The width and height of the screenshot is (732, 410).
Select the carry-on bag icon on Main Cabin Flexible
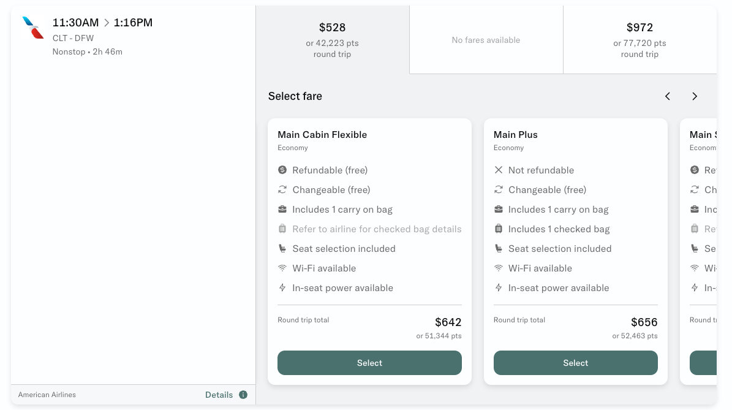coord(282,209)
